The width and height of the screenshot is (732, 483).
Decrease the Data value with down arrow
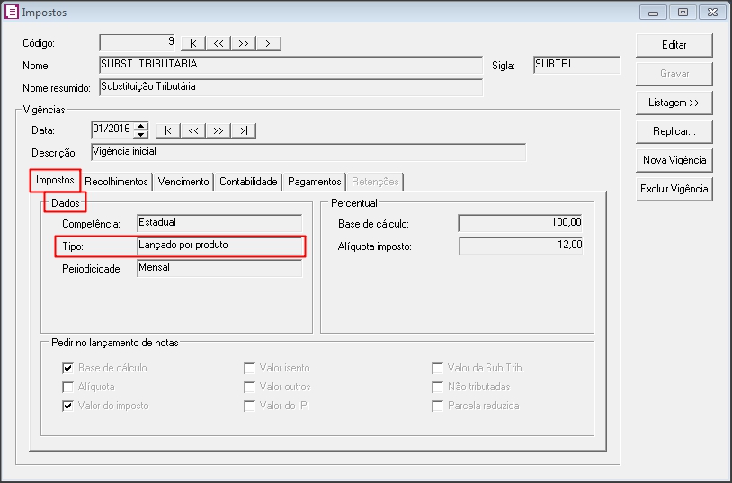[140, 135]
